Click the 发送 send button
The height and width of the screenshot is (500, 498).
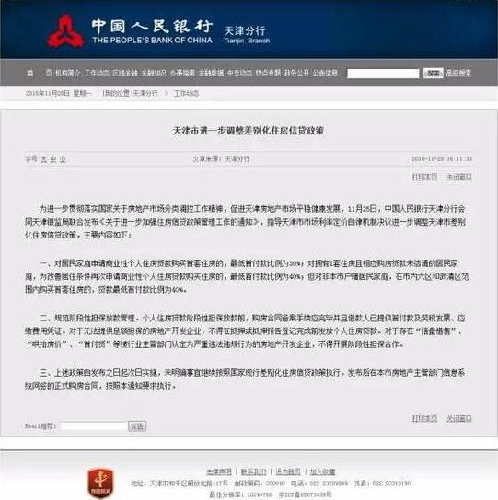pos(137,426)
